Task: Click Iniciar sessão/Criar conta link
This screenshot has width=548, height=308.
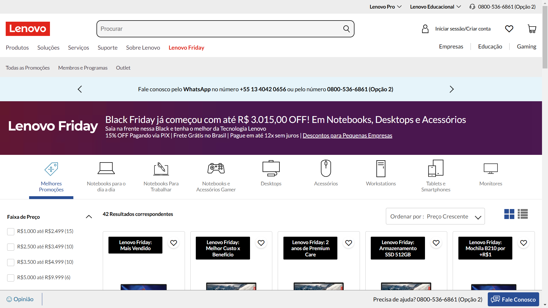Action: [463, 29]
